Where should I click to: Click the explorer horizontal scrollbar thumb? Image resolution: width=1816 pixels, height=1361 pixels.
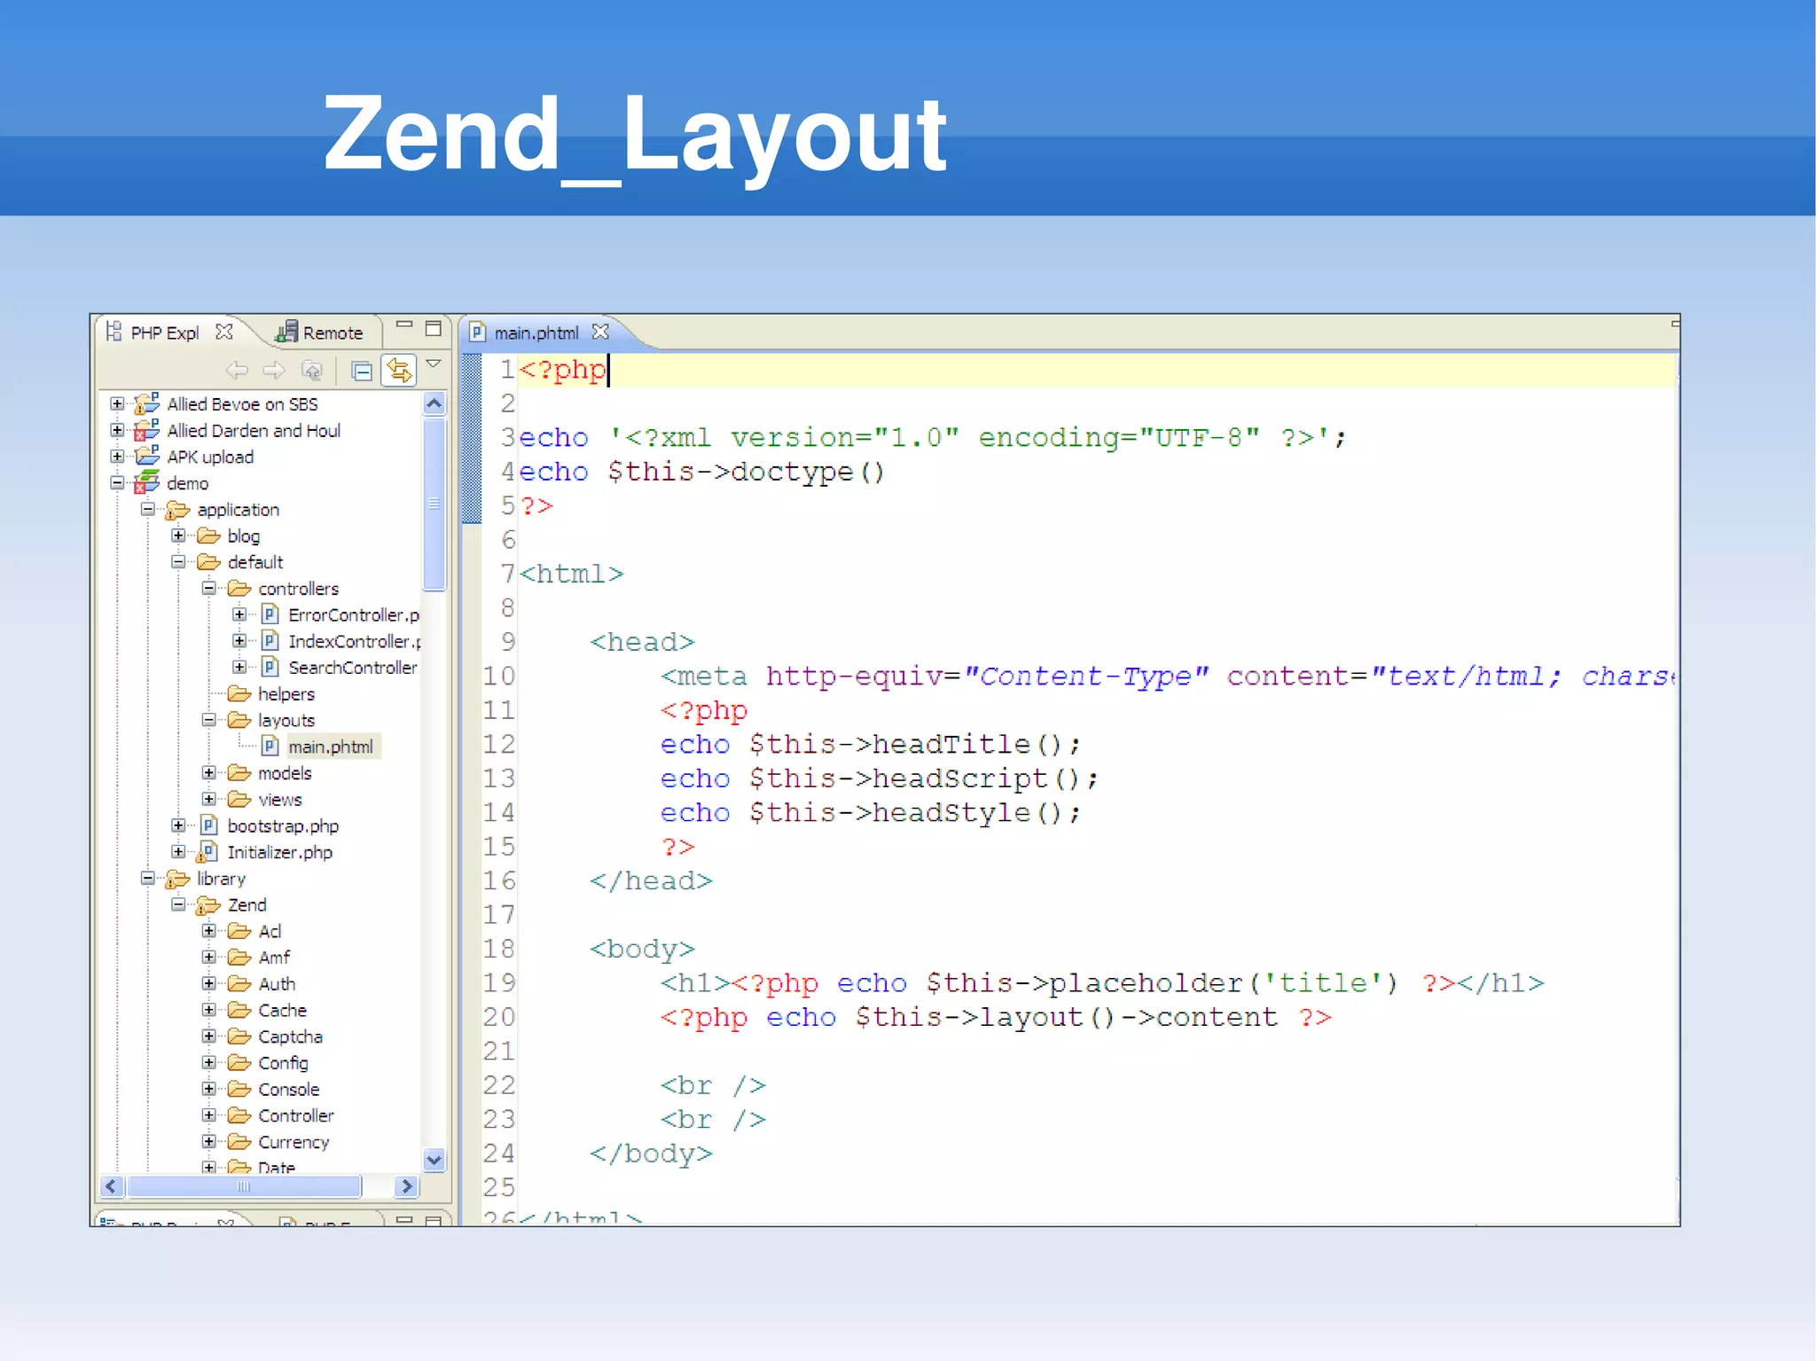tap(244, 1186)
